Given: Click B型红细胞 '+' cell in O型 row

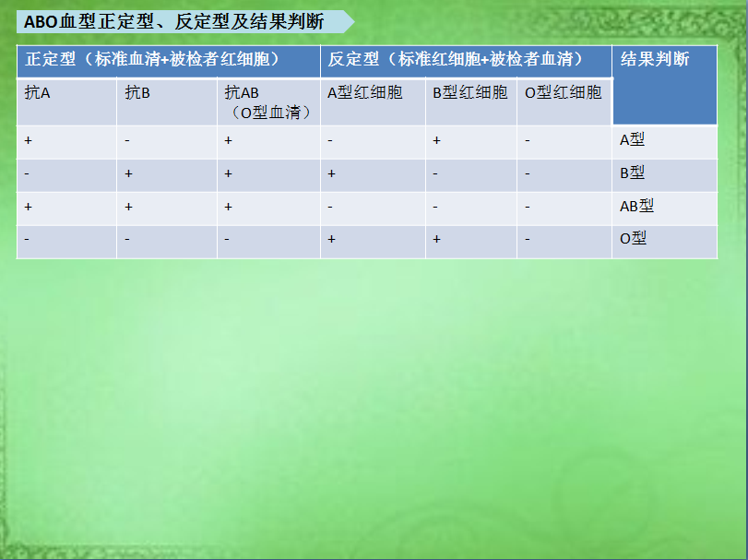Looking at the screenshot, I should (x=471, y=242).
